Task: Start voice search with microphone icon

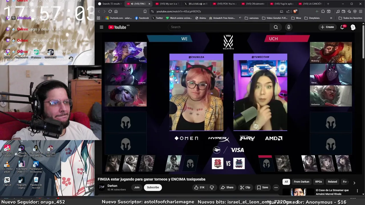Action: pyautogui.click(x=289, y=27)
